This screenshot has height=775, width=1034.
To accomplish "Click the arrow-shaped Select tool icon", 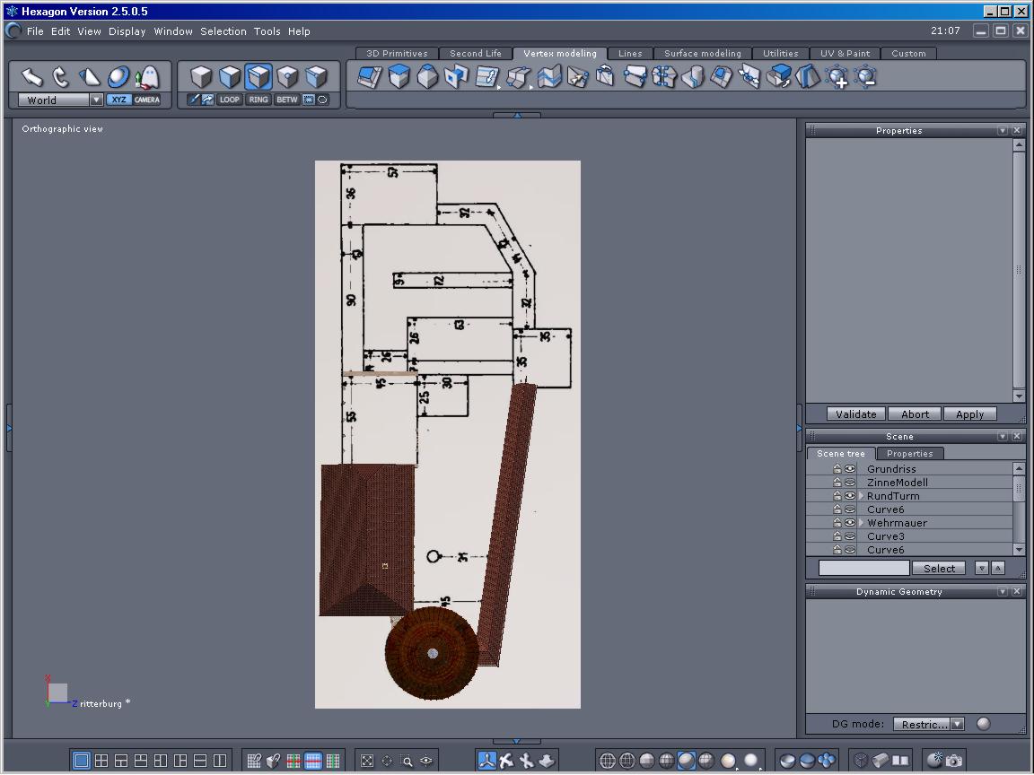I will [32, 77].
